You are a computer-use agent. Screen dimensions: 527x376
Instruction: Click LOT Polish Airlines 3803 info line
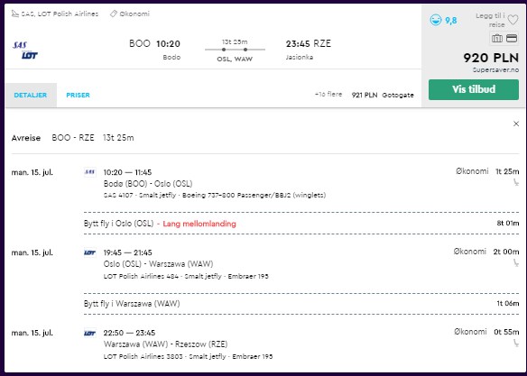[188, 356]
